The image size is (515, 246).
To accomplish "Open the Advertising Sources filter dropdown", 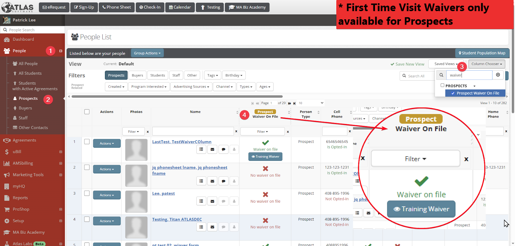I will click(191, 87).
